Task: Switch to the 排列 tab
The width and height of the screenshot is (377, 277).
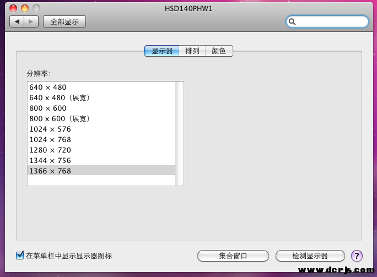Action: click(x=192, y=51)
